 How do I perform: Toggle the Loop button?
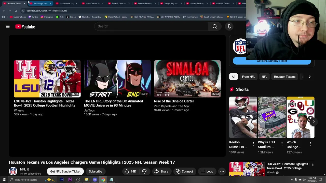[207, 171]
